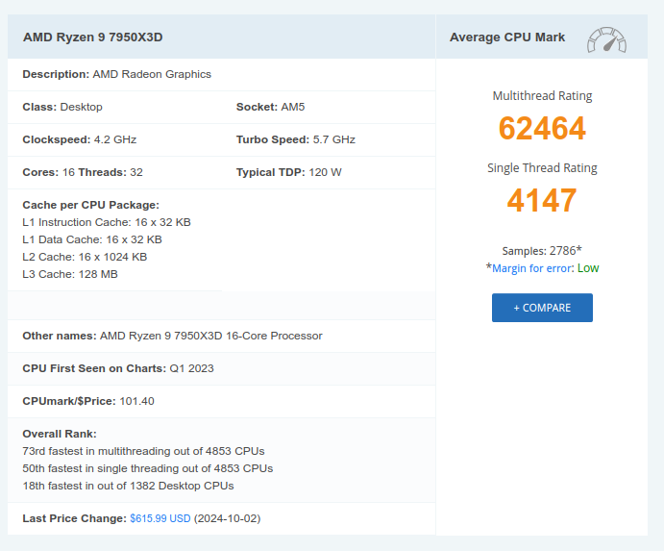Click 73rd fastest in multithreading line
This screenshot has width=664, height=551.
pos(143,451)
